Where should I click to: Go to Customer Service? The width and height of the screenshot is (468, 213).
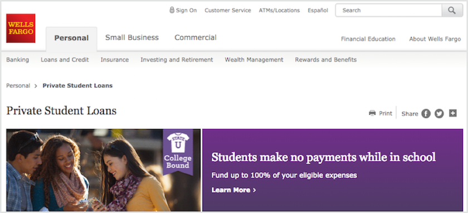[x=228, y=10]
